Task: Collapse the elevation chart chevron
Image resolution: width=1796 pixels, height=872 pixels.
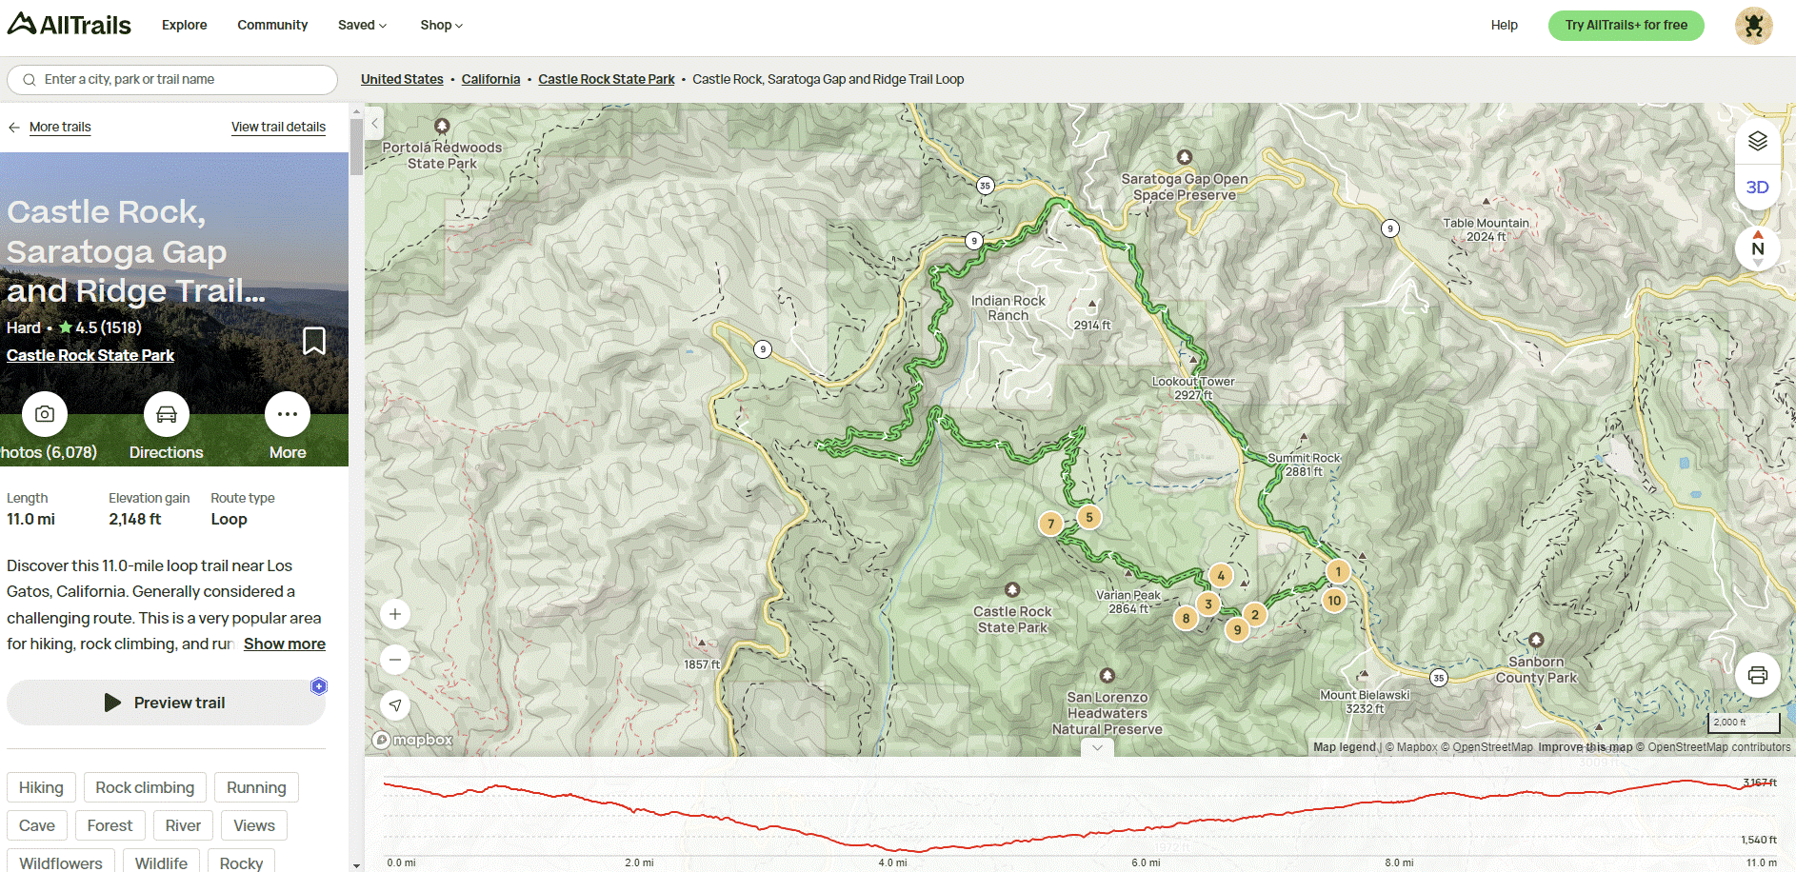Action: [1097, 748]
